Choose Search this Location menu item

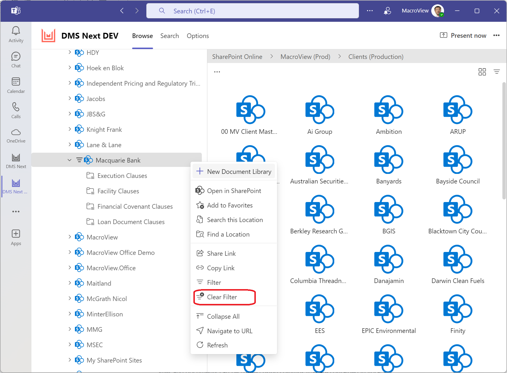point(234,220)
